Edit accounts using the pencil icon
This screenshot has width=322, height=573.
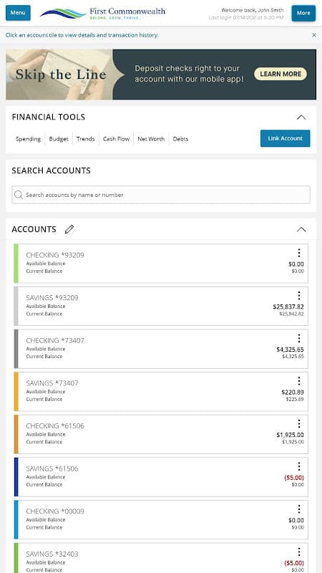pyautogui.click(x=69, y=229)
